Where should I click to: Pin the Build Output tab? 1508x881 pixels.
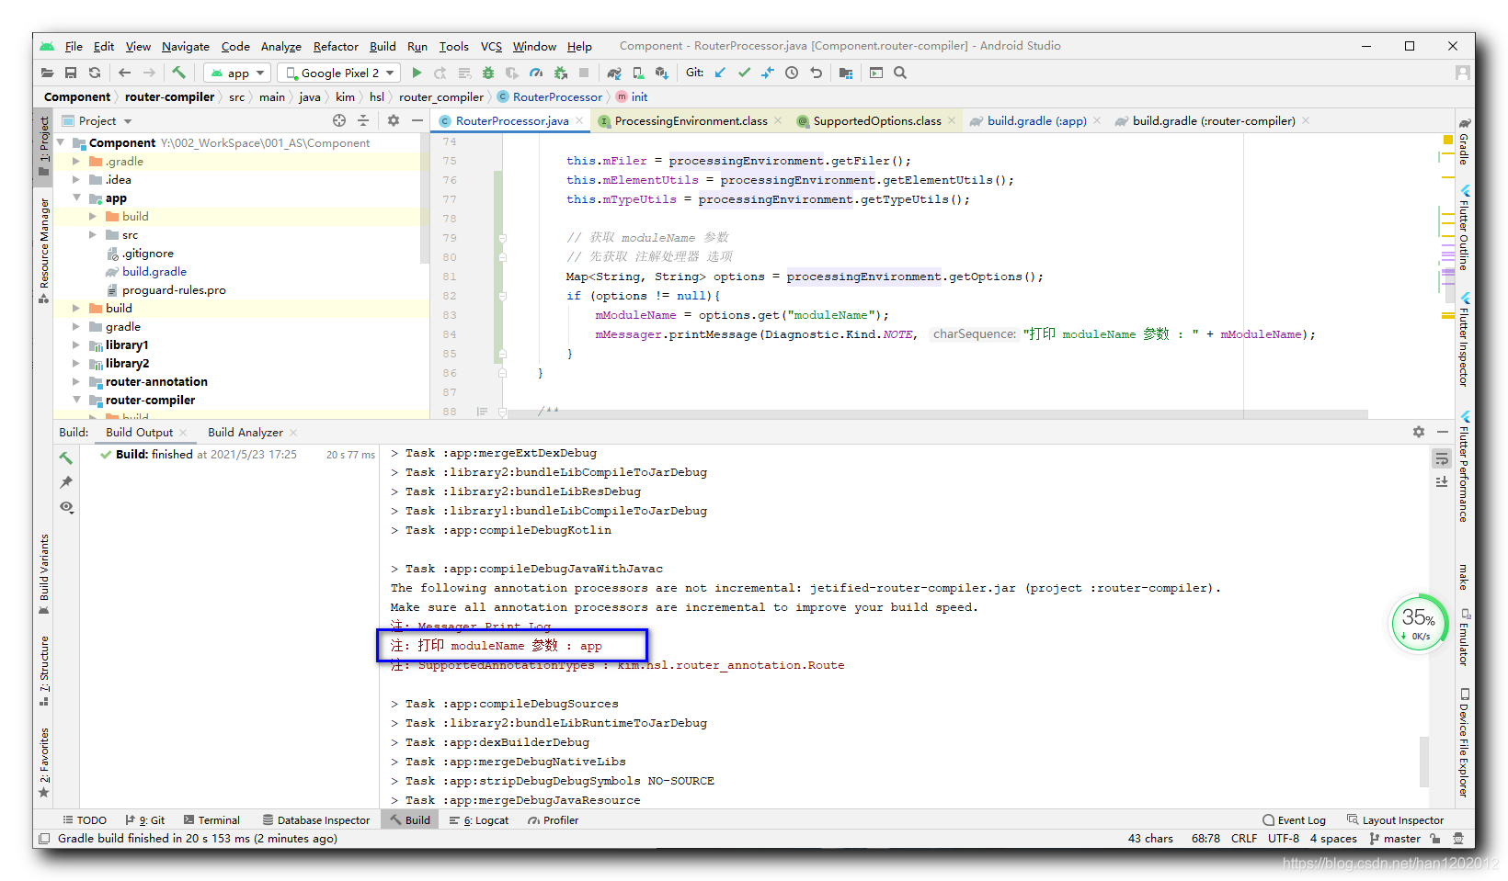[66, 482]
